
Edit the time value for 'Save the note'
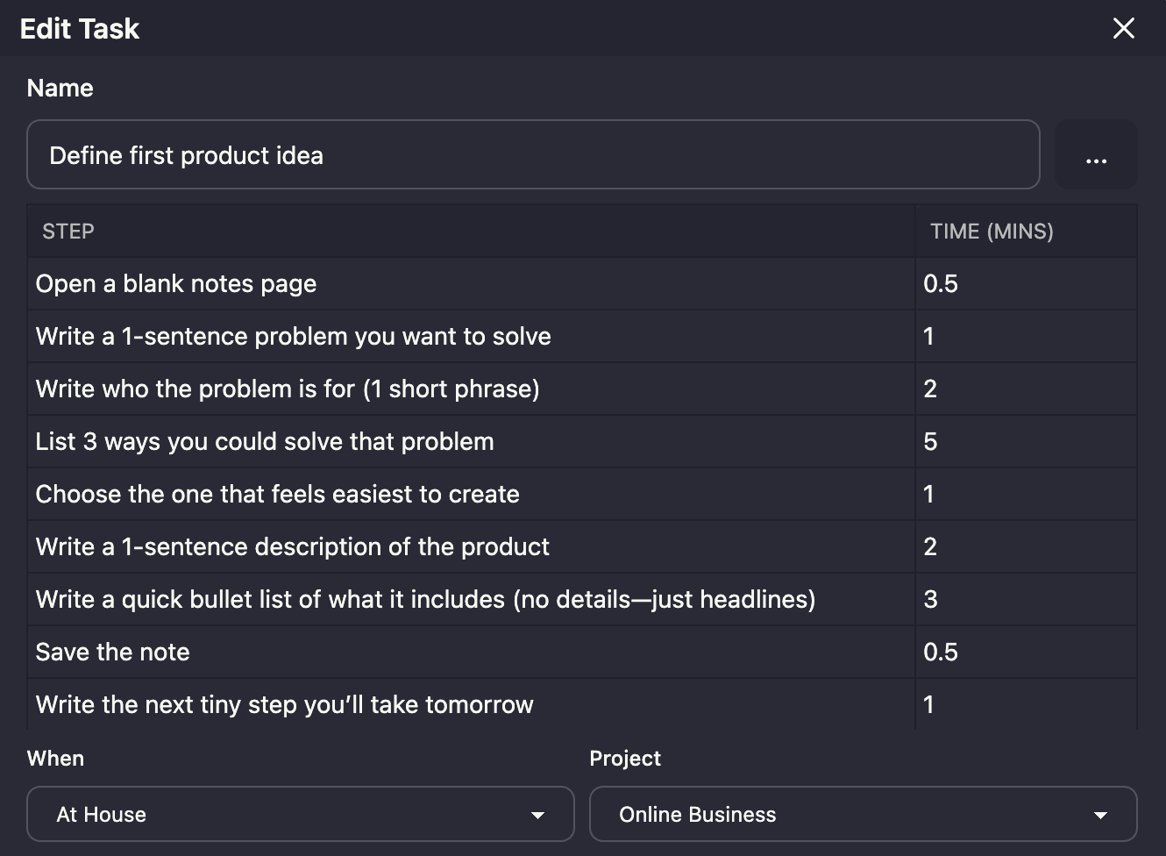click(x=1025, y=653)
